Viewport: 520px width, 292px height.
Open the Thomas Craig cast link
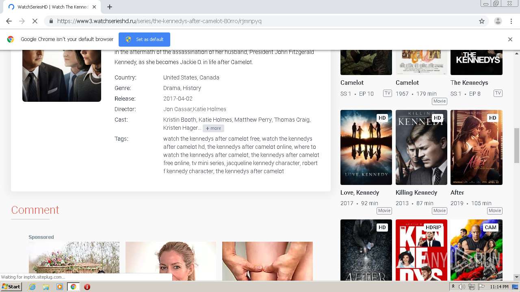coord(292,120)
